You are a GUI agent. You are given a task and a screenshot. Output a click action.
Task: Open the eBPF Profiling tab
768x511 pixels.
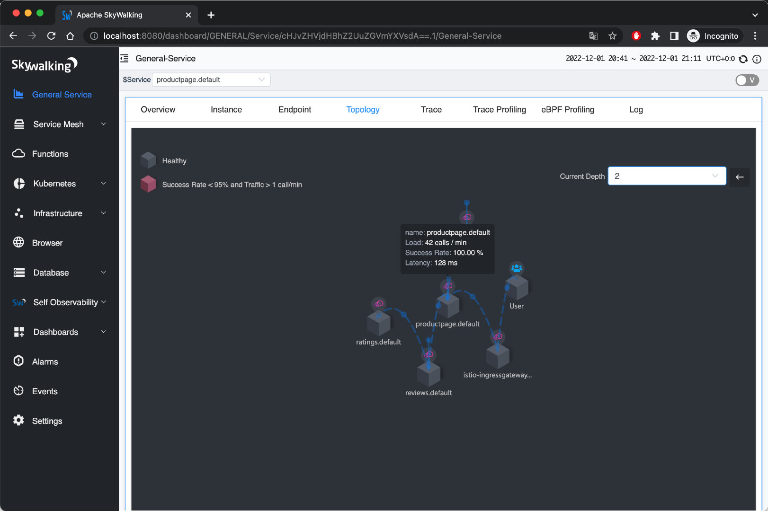point(568,110)
